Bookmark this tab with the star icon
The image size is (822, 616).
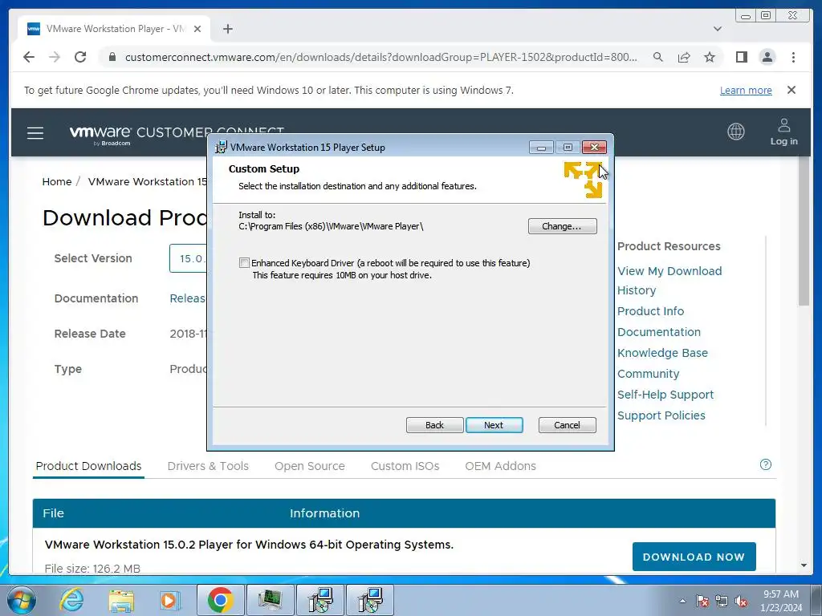pos(710,57)
